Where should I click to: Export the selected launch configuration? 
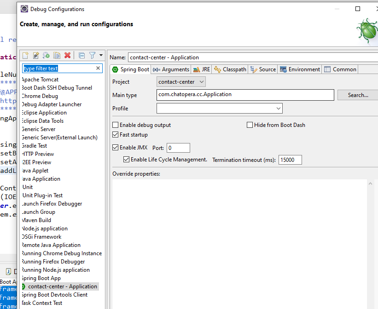click(x=46, y=56)
